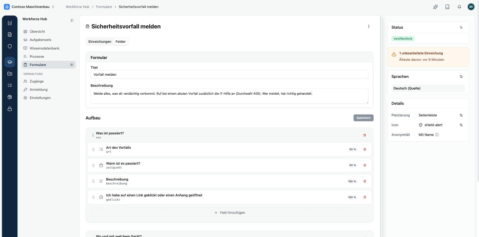The height and width of the screenshot is (237, 479).
Task: Click the Titel input field
Action: coord(229,75)
